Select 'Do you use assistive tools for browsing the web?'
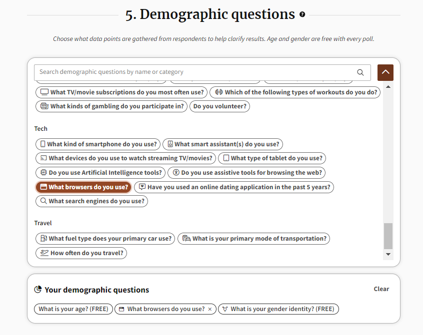 (x=246, y=173)
